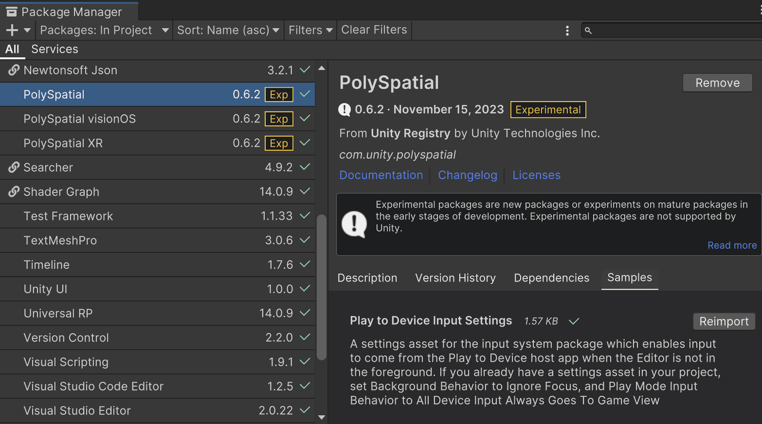Click the add package plus icon
This screenshot has height=424, width=762.
tap(10, 29)
